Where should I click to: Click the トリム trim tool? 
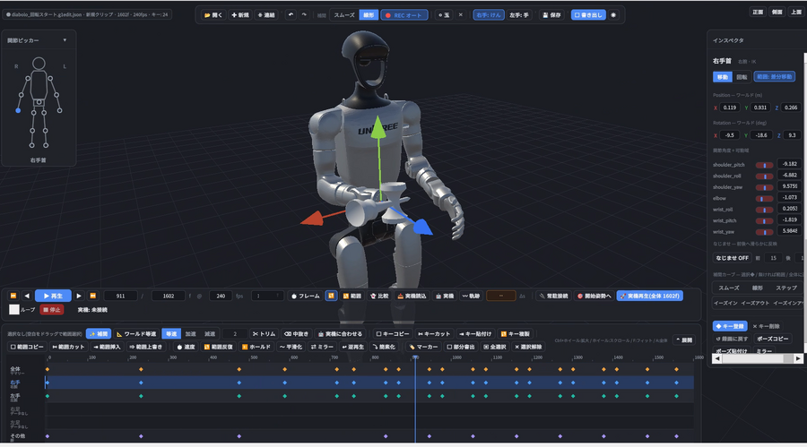coord(264,334)
